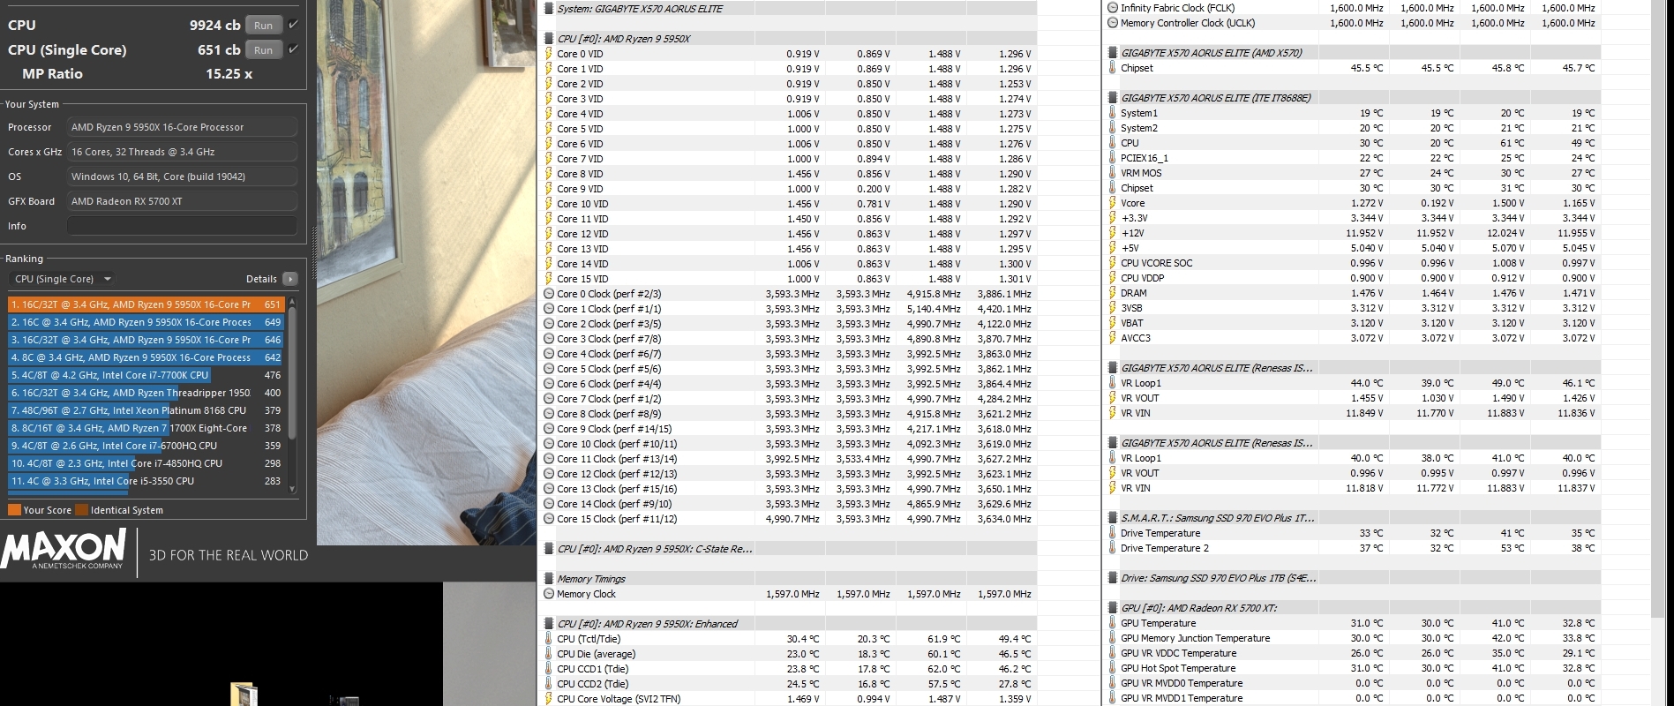Screen dimensions: 1674x706
Task: Select the C-State Residency group header
Action: tap(655, 549)
